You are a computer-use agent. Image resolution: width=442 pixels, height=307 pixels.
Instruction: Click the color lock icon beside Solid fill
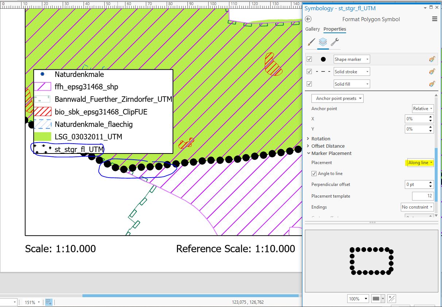point(433,84)
